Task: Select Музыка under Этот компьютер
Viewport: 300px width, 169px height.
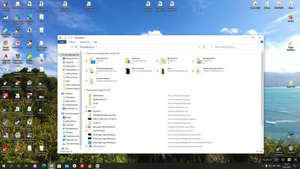Action: pyautogui.click(x=67, y=132)
